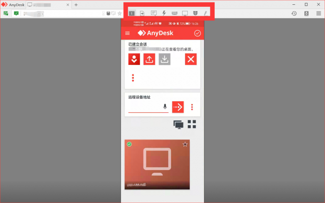Tap the red user download session button
Viewport: 325px width, 203px height.
(134, 59)
